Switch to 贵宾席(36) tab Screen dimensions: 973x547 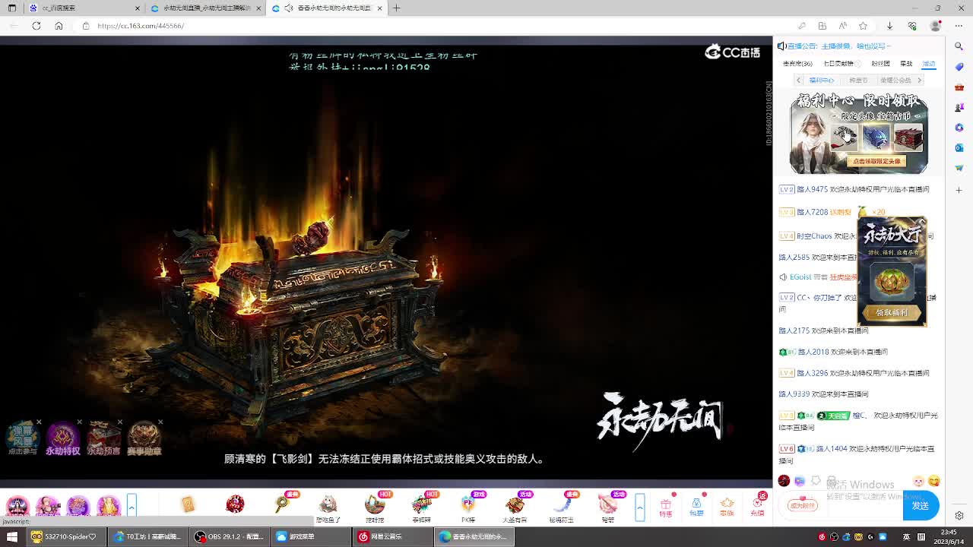point(797,64)
